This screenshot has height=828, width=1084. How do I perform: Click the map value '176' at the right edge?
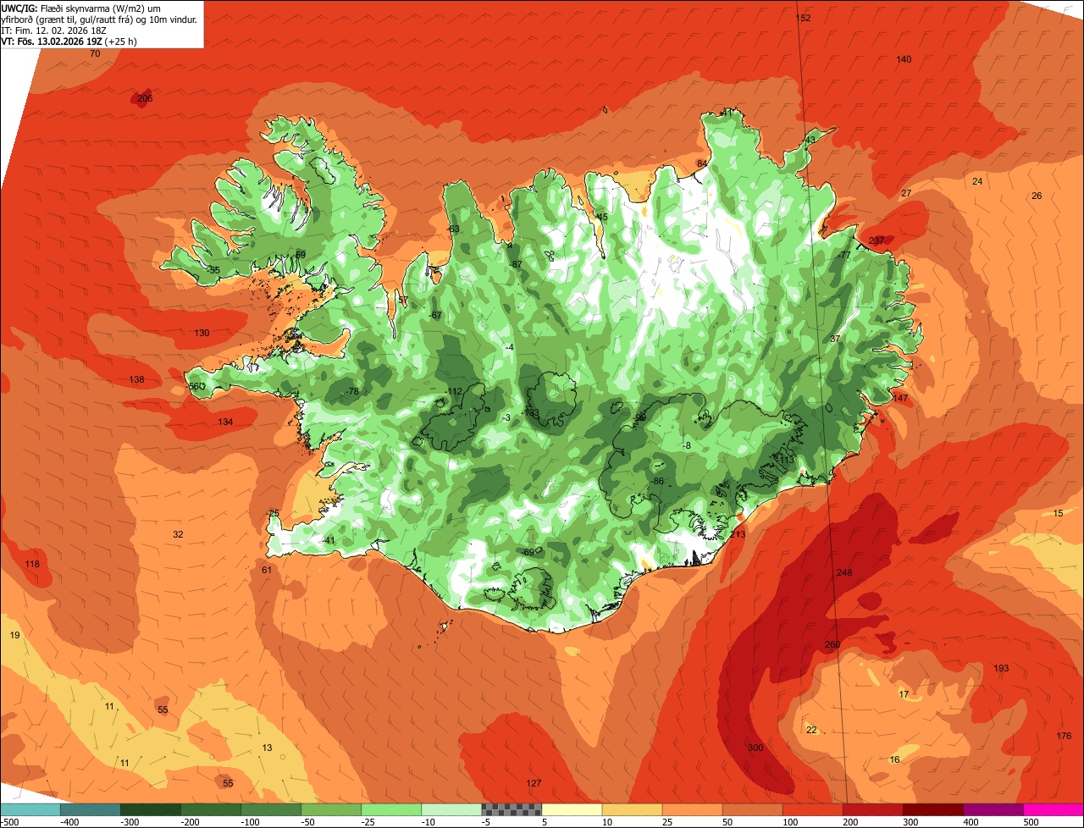(x=1065, y=736)
